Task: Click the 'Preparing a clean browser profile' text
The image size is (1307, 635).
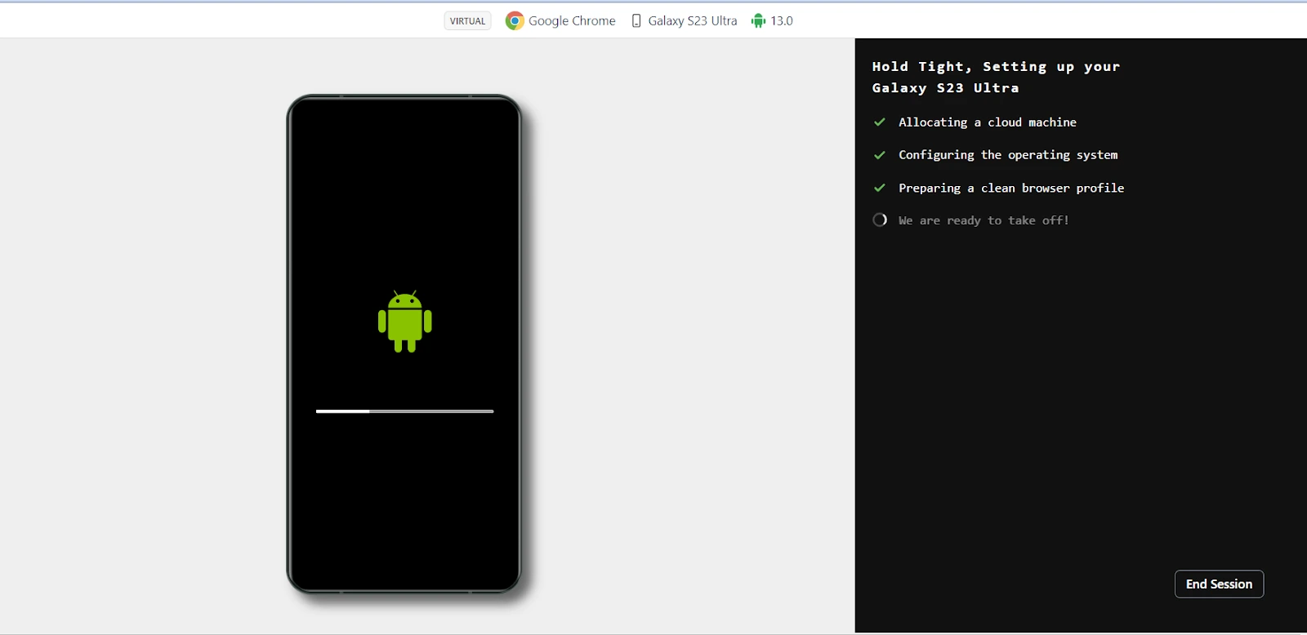Action: 1011,188
